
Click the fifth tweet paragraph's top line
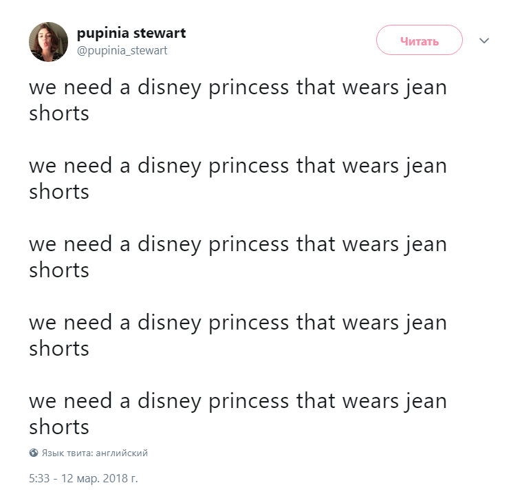[238, 401]
